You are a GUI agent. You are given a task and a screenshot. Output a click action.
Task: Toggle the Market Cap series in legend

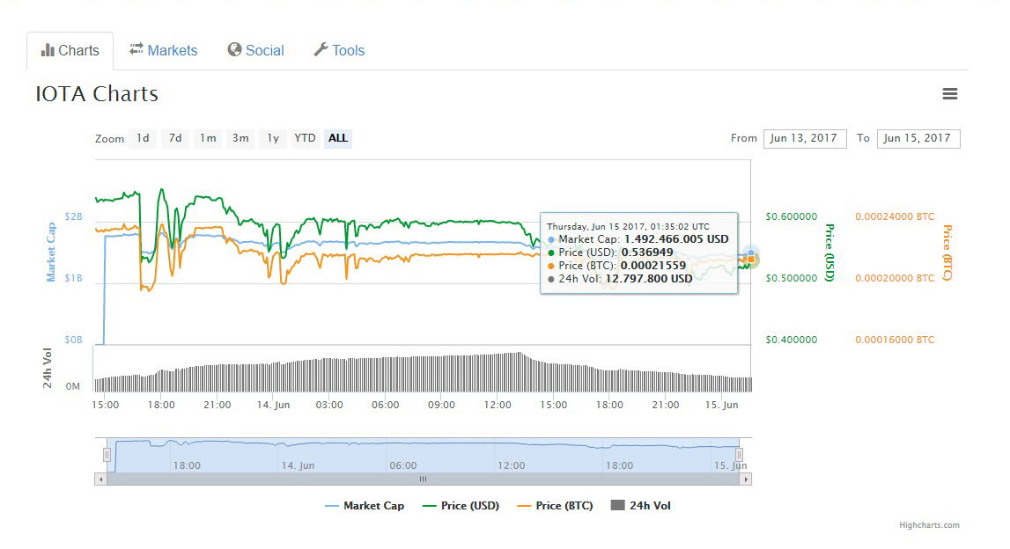point(365,506)
